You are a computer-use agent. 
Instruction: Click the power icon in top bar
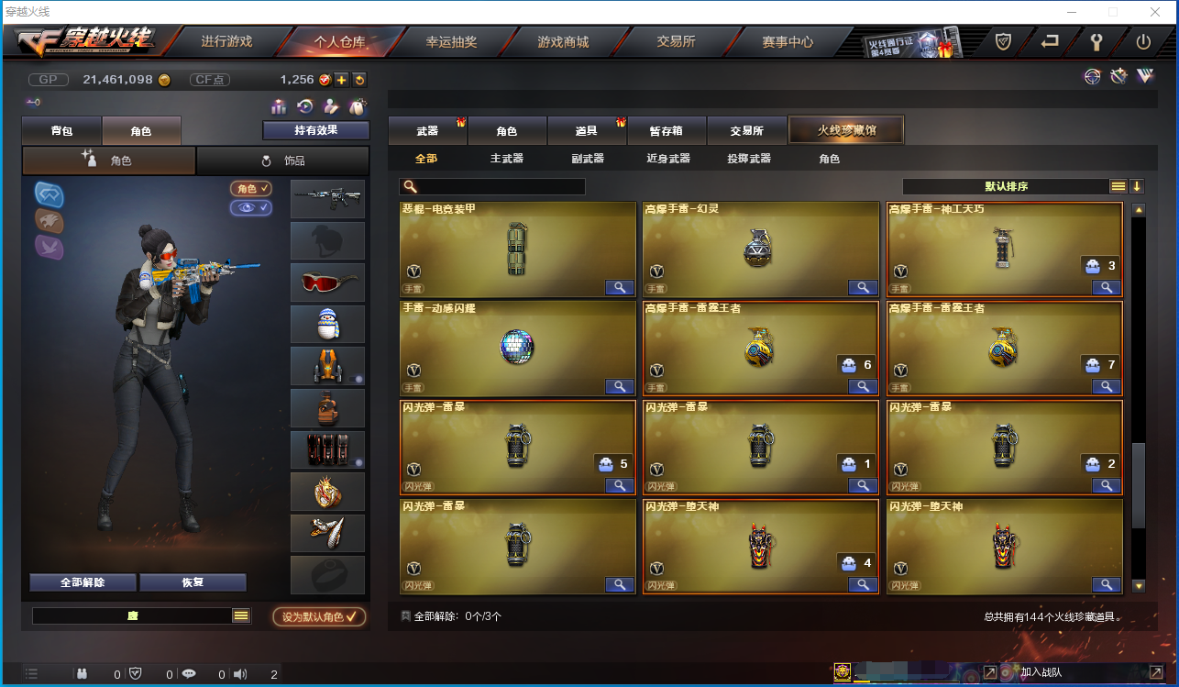pyautogui.click(x=1142, y=42)
